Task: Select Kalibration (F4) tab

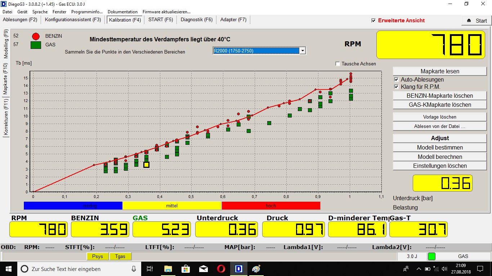Action: [x=125, y=20]
